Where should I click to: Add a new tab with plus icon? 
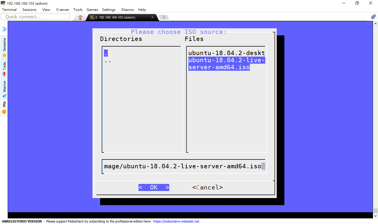tap(164, 17)
